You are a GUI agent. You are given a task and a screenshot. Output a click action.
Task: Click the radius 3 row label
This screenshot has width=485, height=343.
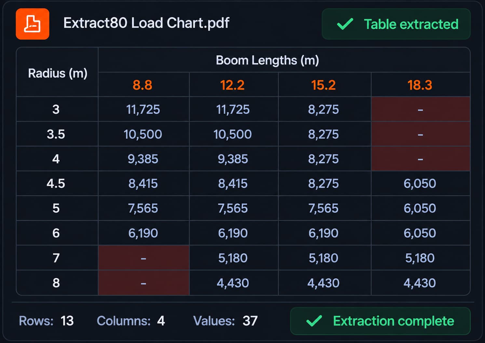[56, 110]
